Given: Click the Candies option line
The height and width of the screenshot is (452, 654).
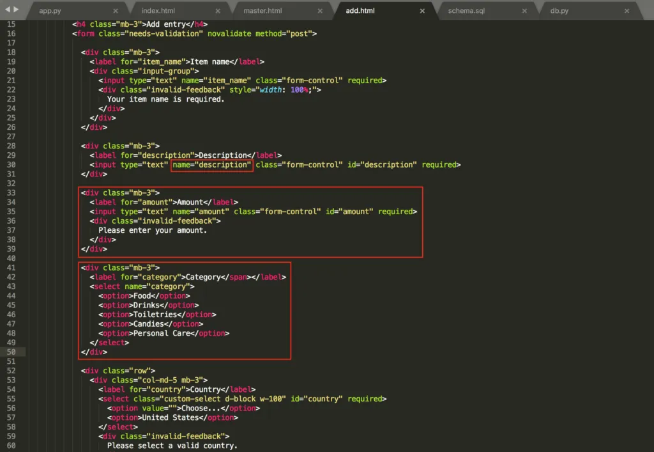Looking at the screenshot, I should (151, 324).
